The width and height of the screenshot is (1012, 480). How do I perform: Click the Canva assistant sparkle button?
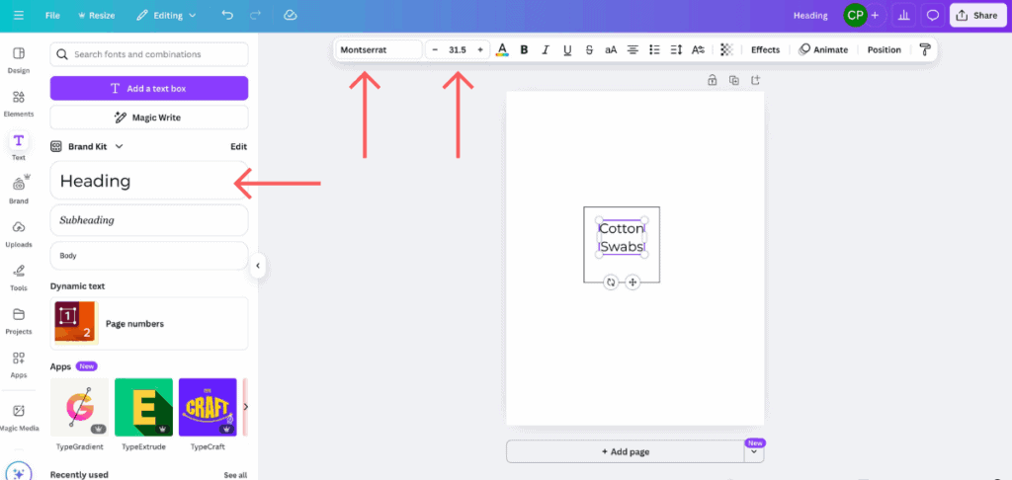point(19,473)
